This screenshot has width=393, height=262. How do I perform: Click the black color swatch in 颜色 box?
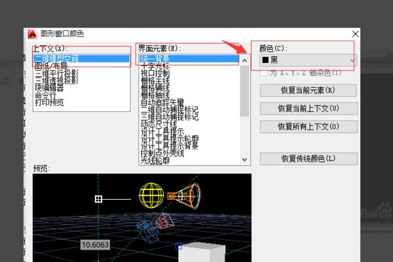(x=265, y=61)
